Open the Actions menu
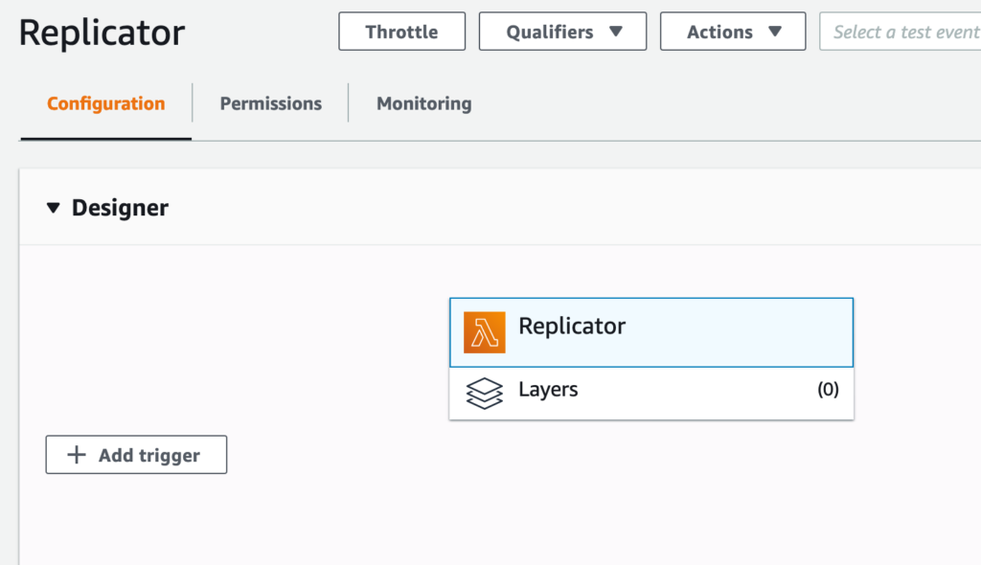Viewport: 981px width, 565px height. pyautogui.click(x=733, y=31)
